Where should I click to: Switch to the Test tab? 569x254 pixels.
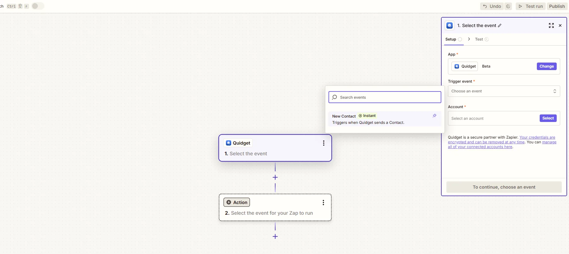[479, 39]
